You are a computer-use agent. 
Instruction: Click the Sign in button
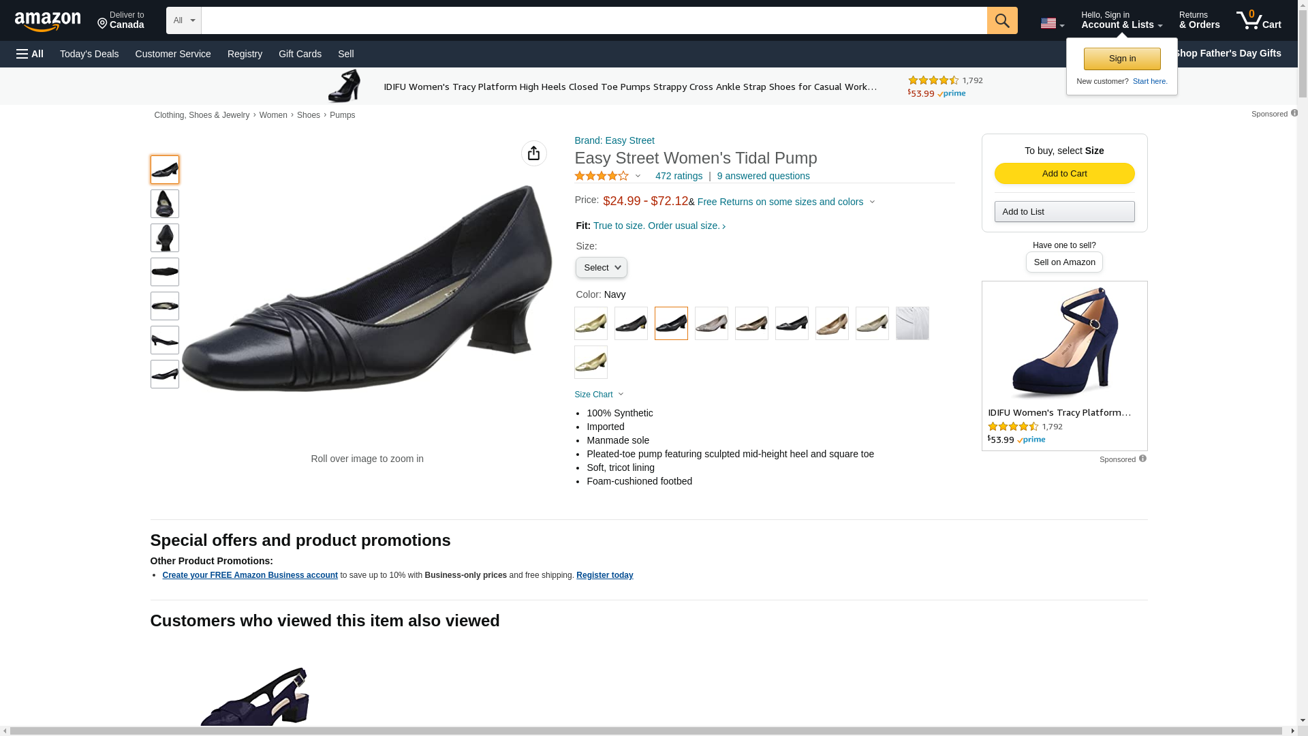(x=1121, y=59)
